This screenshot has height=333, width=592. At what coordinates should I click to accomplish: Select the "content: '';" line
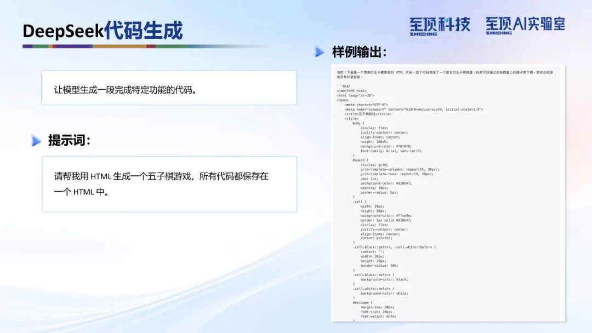[x=372, y=252]
